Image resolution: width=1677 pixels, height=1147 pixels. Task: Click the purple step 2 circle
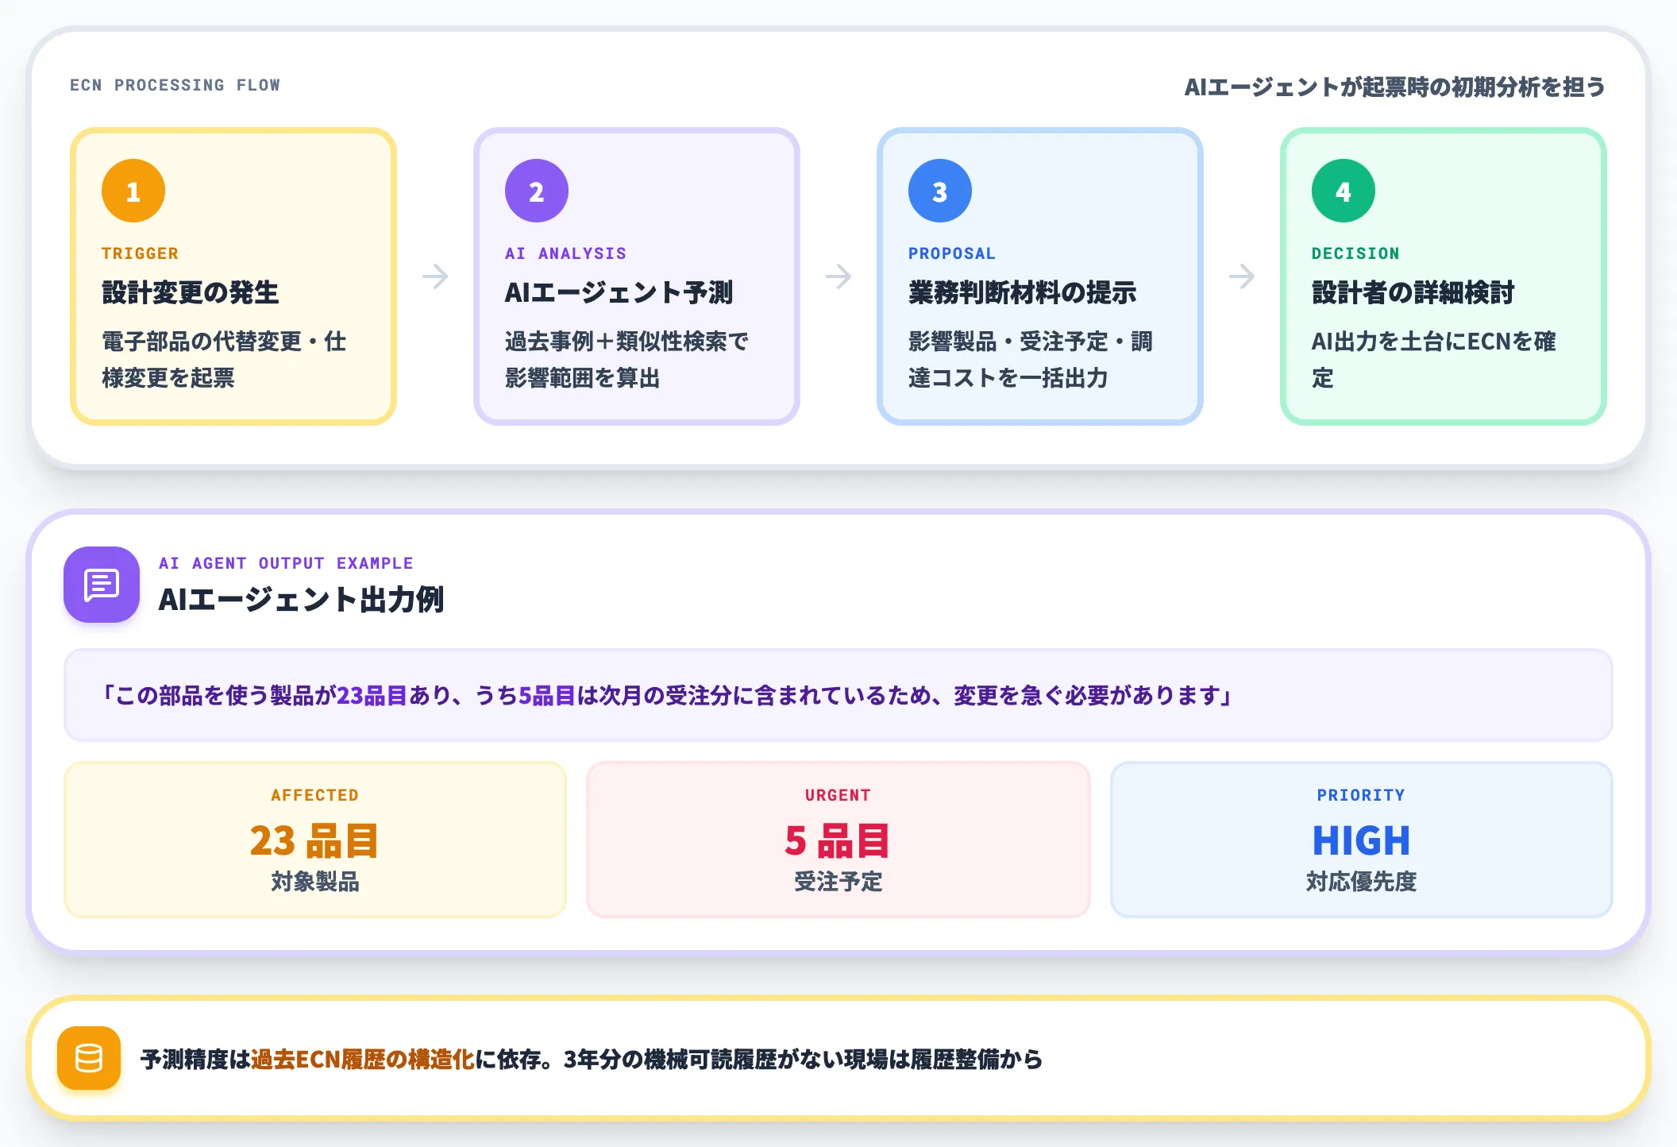coord(537,191)
